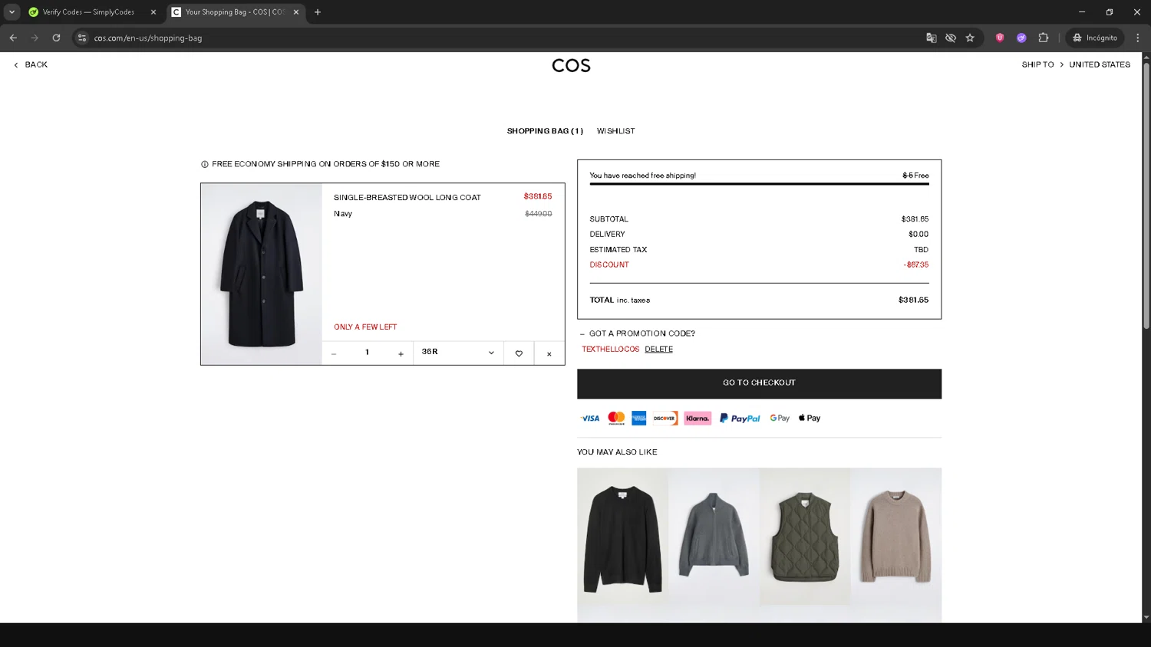Screen dimensions: 1151x647
Task: Remove the coat with the x icon
Action: [549, 353]
